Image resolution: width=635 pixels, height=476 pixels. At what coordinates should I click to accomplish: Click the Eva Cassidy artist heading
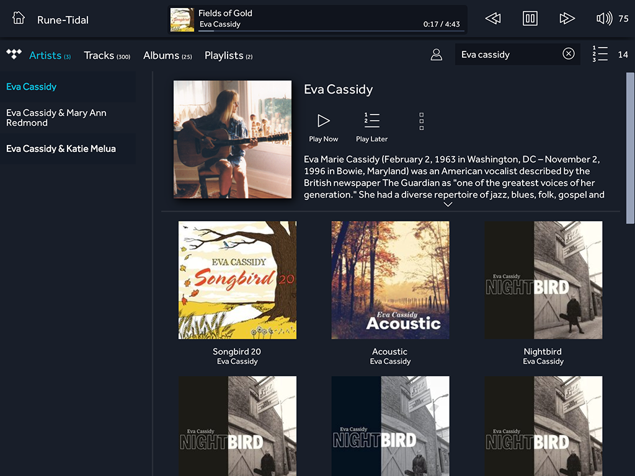338,89
